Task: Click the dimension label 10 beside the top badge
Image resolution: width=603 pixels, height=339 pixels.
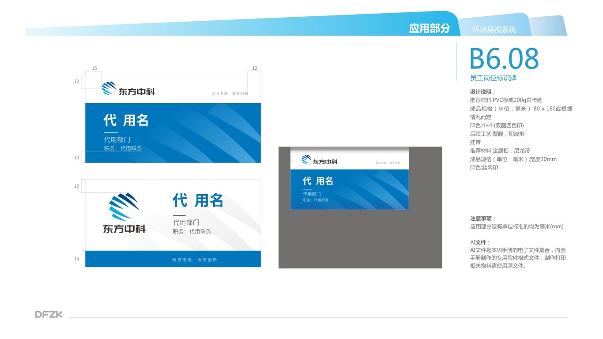Action: (76, 158)
